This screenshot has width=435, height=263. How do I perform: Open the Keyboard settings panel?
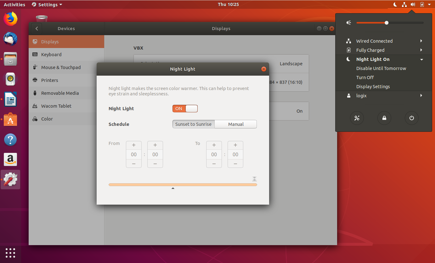[50, 54]
